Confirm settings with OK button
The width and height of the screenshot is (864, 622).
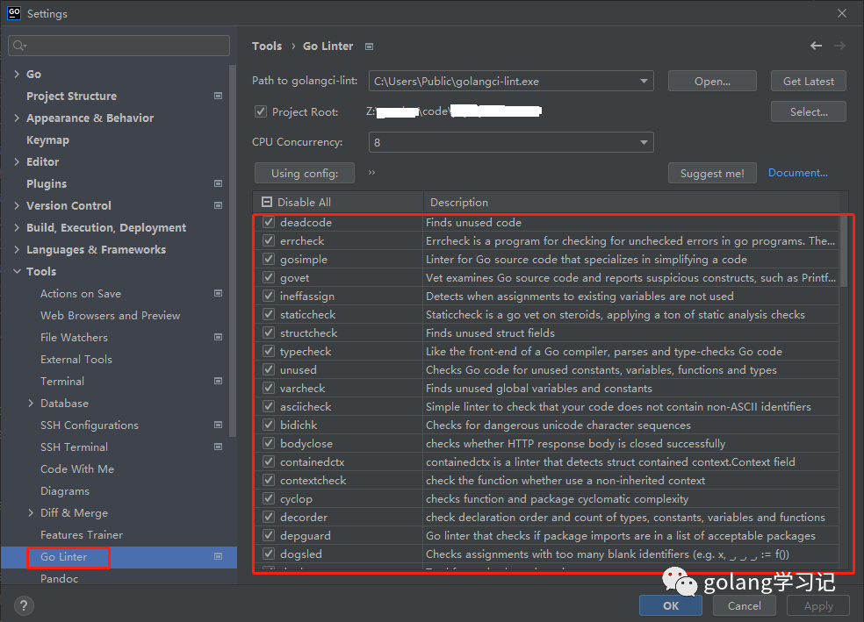[x=671, y=605]
